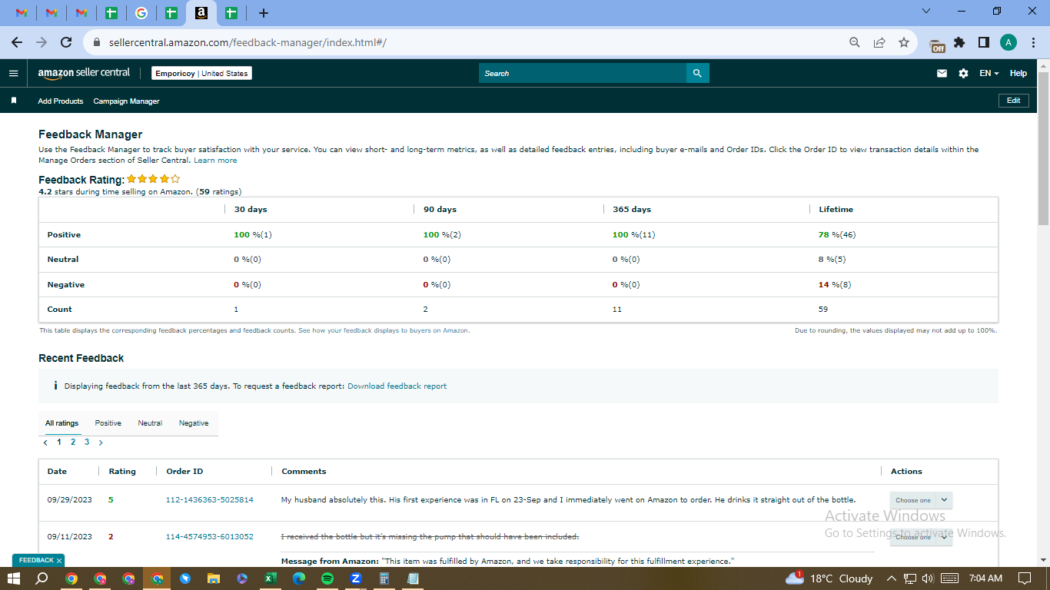1050x590 pixels.
Task: Open Microsoft Edge from taskbar
Action: [x=298, y=578]
